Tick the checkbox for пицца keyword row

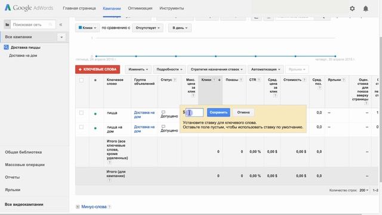click(x=81, y=113)
